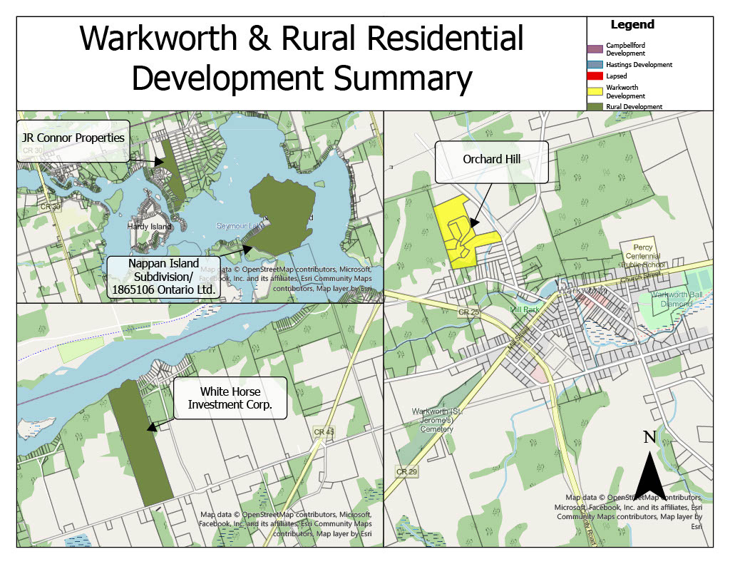Click the CR 45 road shield
730x564 pixels.
click(x=324, y=431)
